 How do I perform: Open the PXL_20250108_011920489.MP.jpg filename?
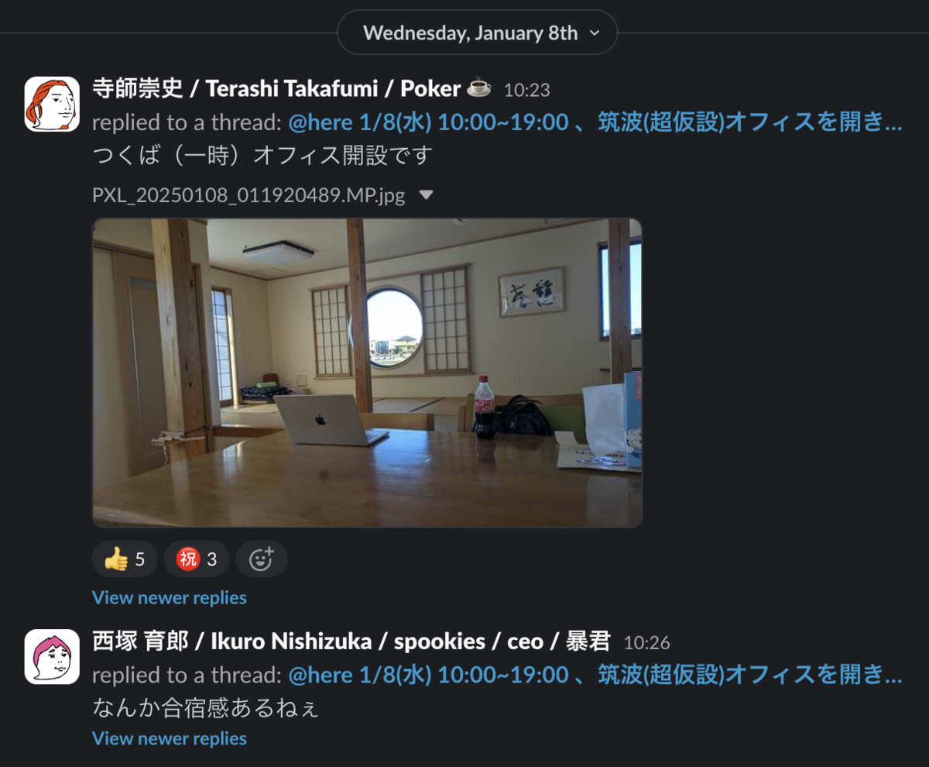249,195
